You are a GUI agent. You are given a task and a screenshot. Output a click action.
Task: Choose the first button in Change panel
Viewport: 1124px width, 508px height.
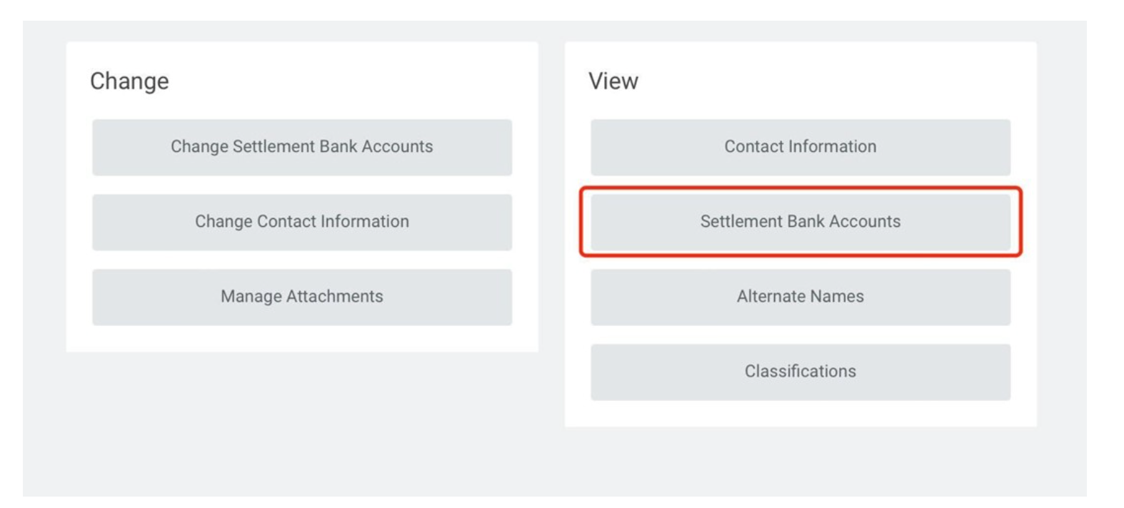301,147
